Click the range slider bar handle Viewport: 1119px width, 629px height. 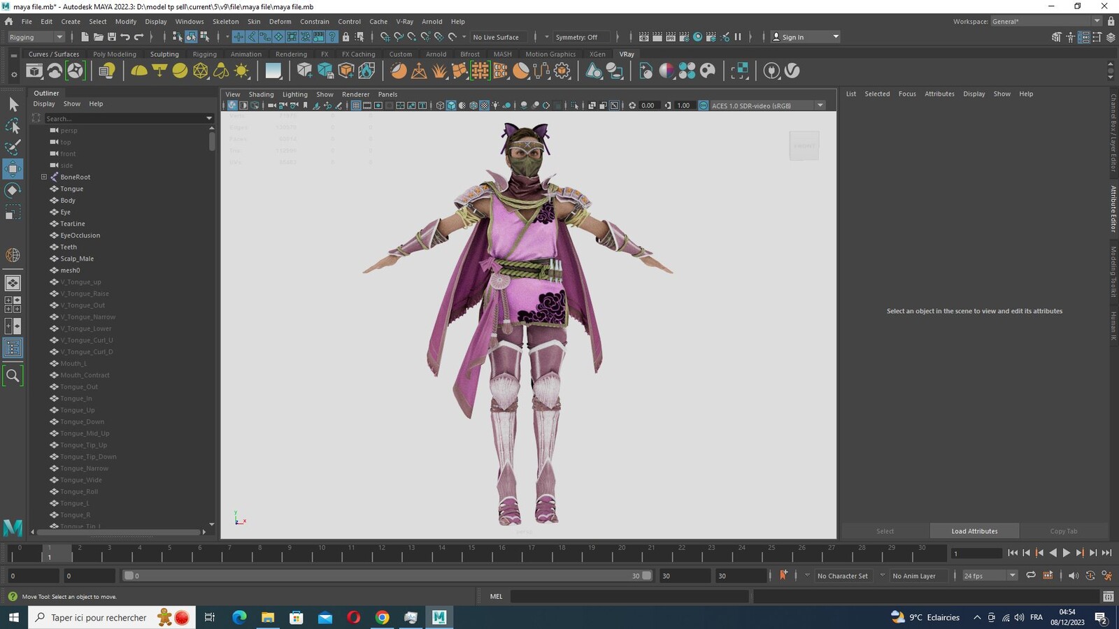[387, 576]
